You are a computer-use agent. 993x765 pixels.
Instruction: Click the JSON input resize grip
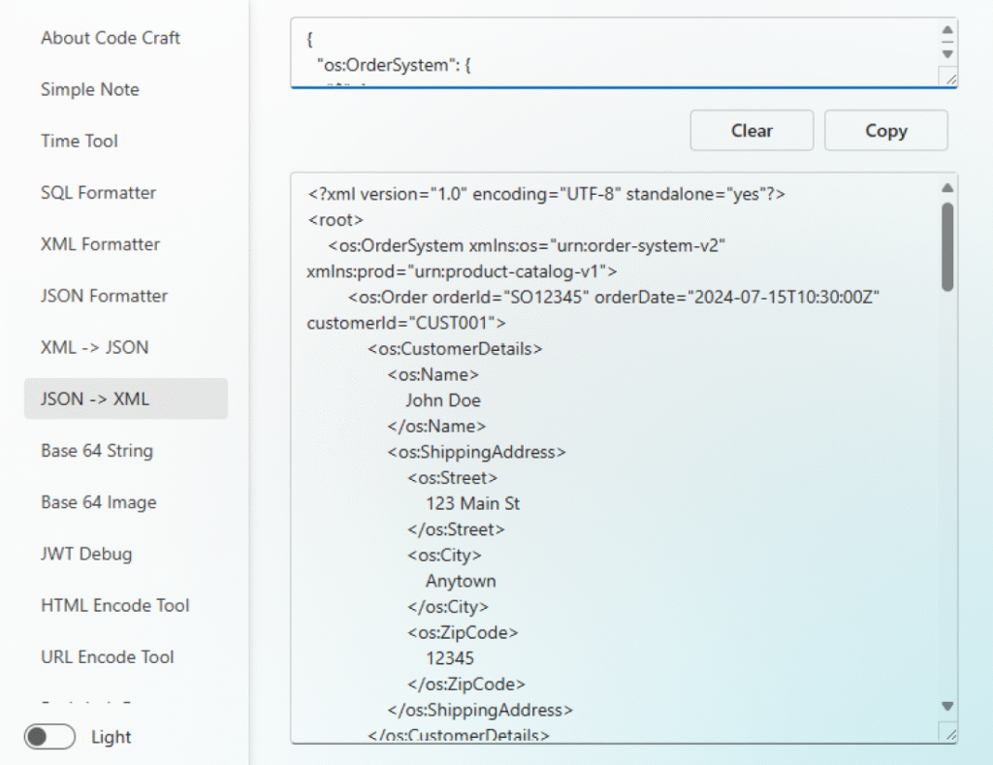click(950, 79)
